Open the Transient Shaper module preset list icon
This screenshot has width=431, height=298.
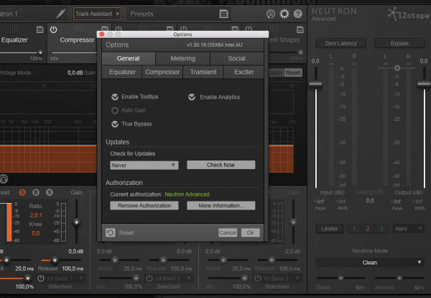tap(300, 30)
